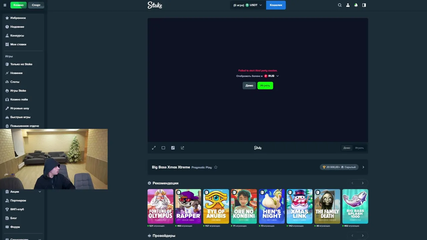Viewport: 427px width, 240px height.
Task: Toggle theatre mode icon
Action: coord(163,148)
